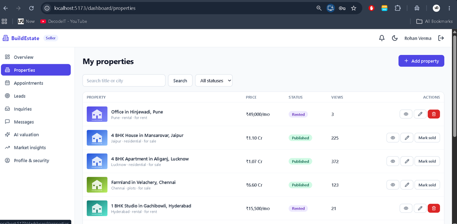Delete Office in Hinjewadi via trash icon
This screenshot has height=224, width=457.
(434, 114)
